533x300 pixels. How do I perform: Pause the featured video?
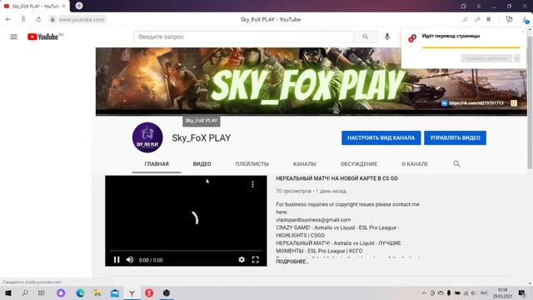(x=117, y=260)
